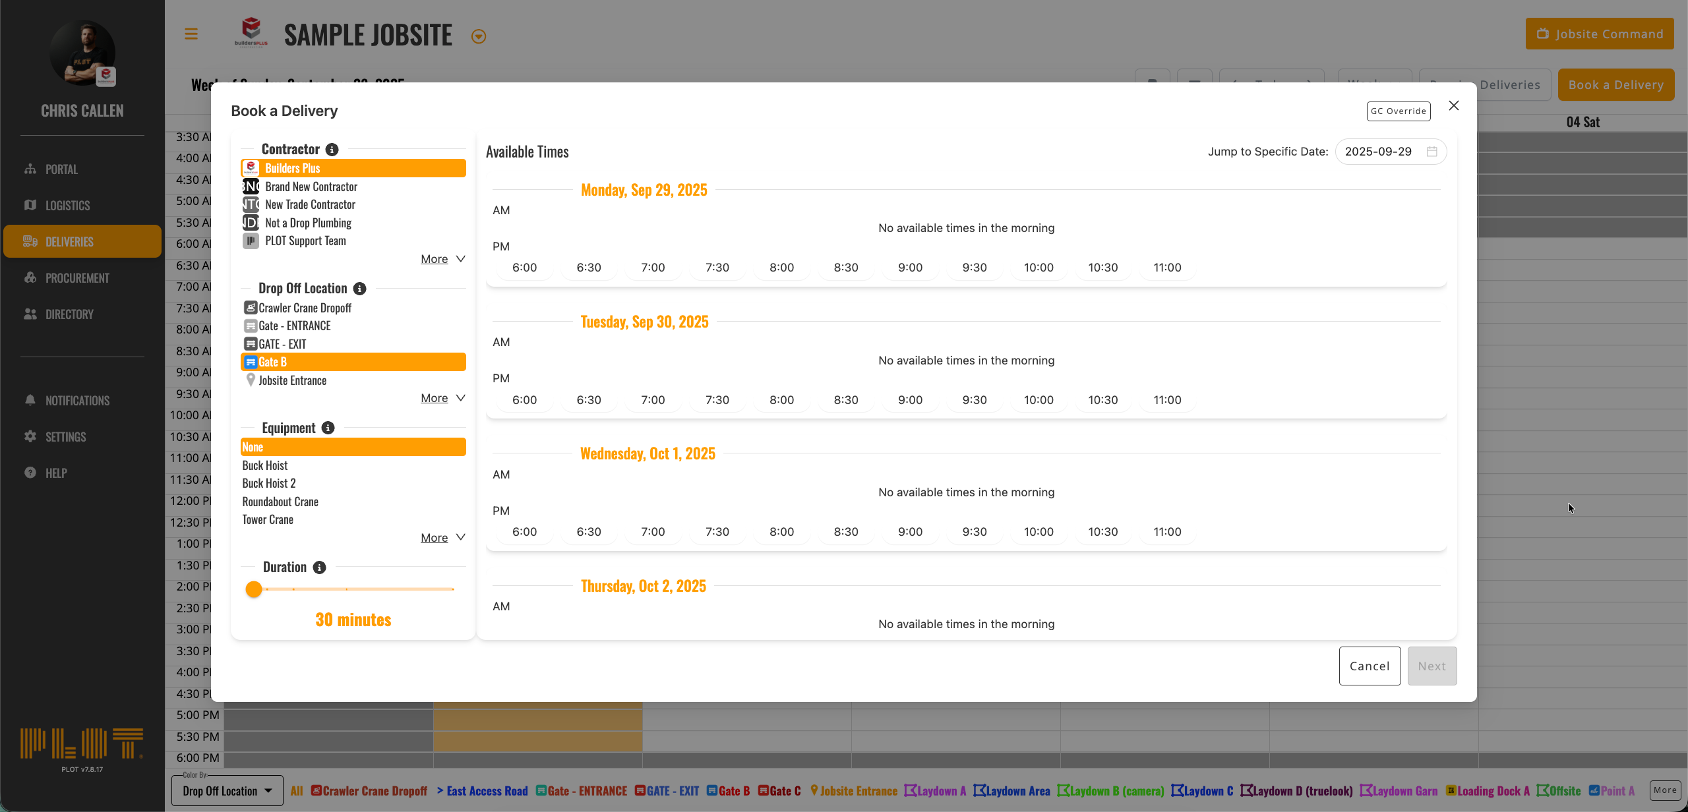Go to Directory in the sidebar
Screen dimensions: 1688x812
pos(69,314)
